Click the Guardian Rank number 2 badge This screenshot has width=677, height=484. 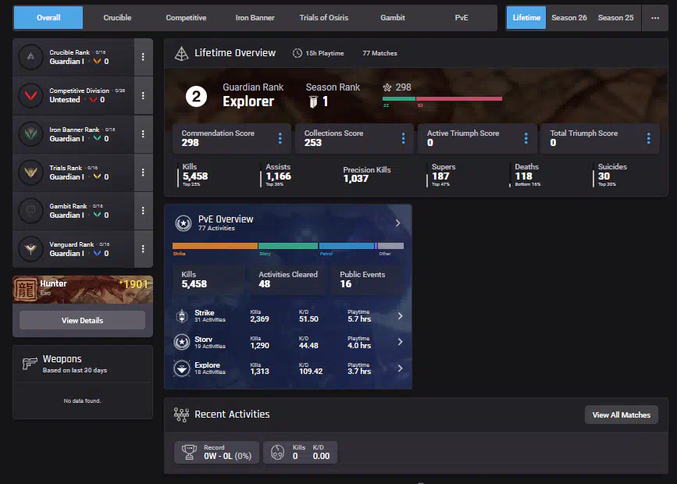coord(196,96)
